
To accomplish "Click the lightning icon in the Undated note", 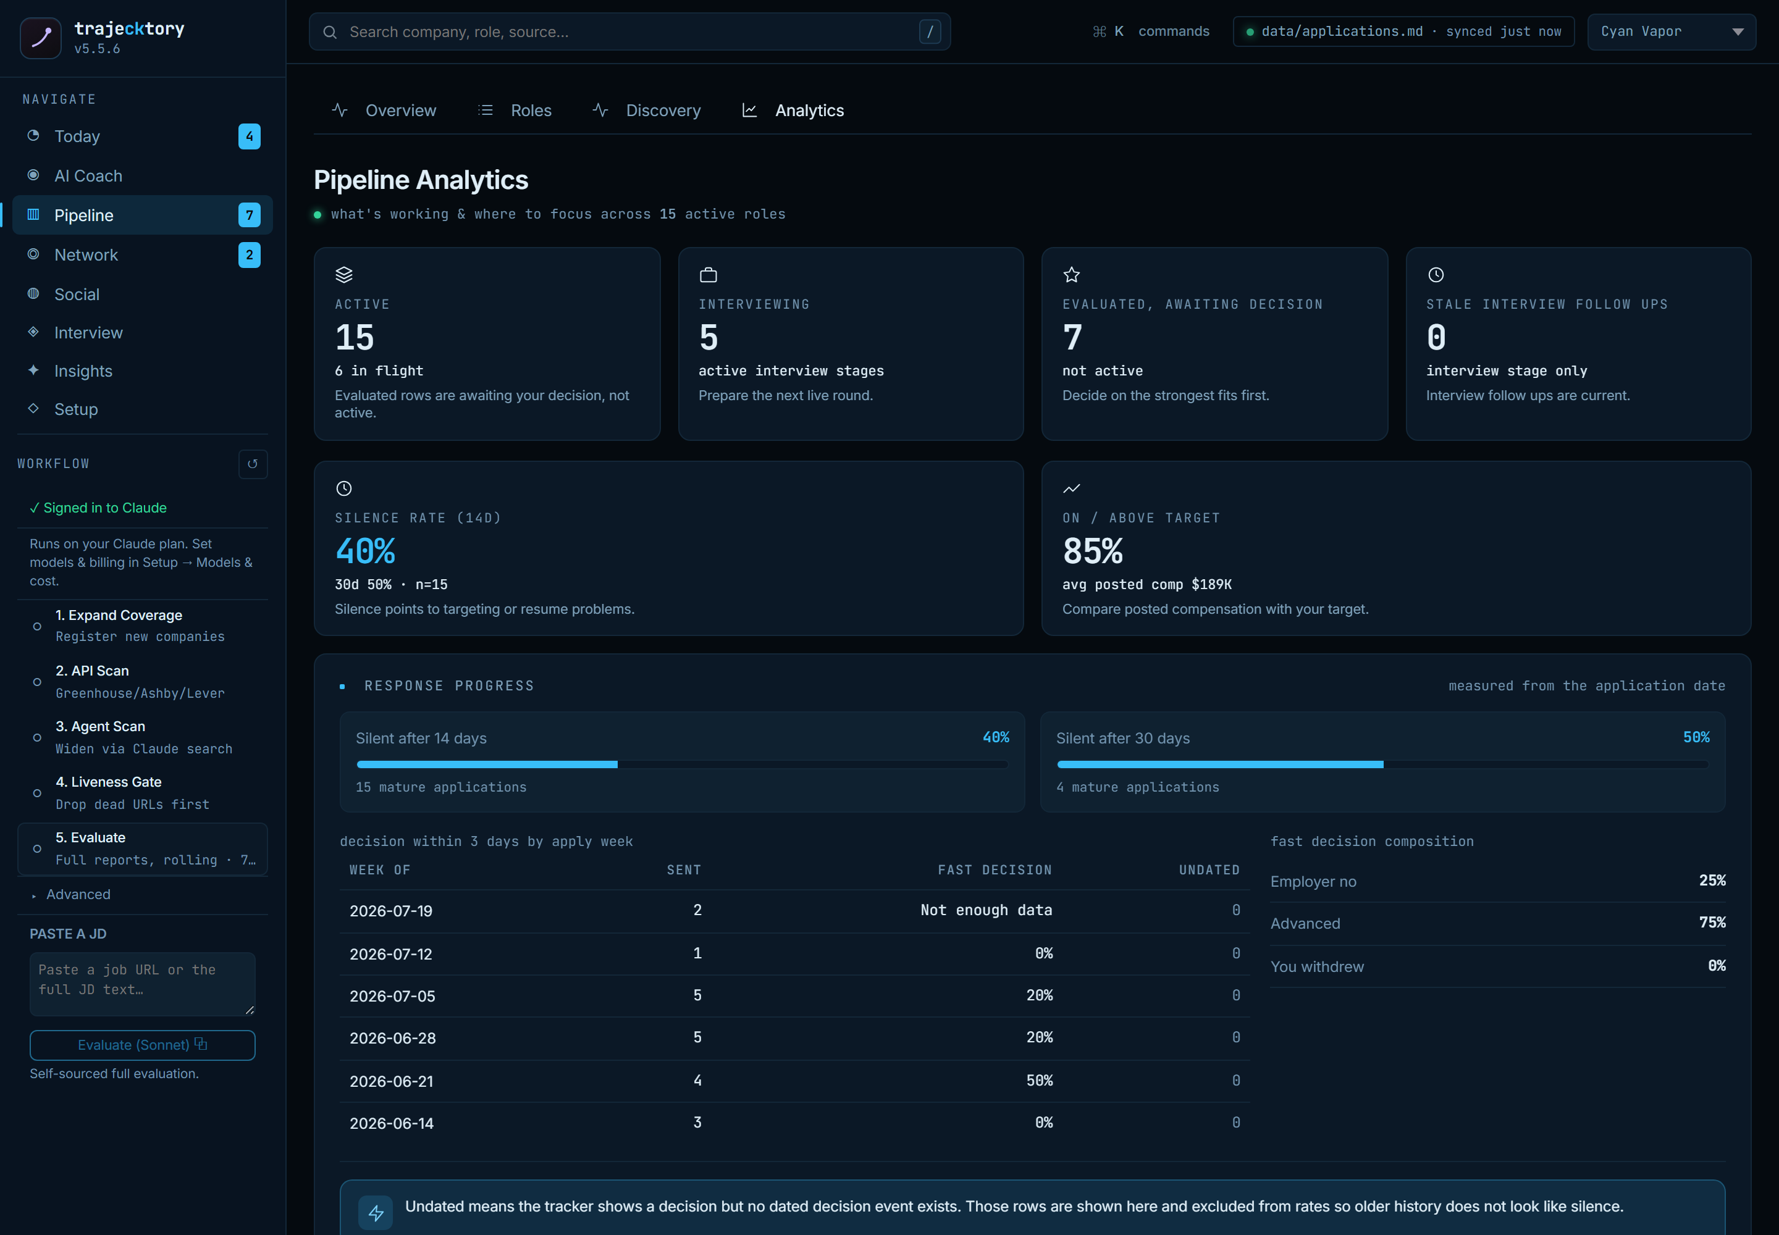I will (376, 1213).
